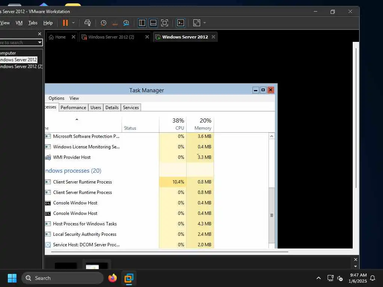The image size is (383, 287).
Task: Switch to the Services tab
Action: tap(131, 108)
